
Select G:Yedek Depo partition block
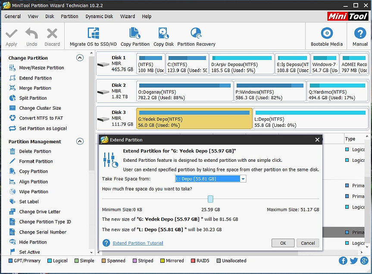coord(194,119)
